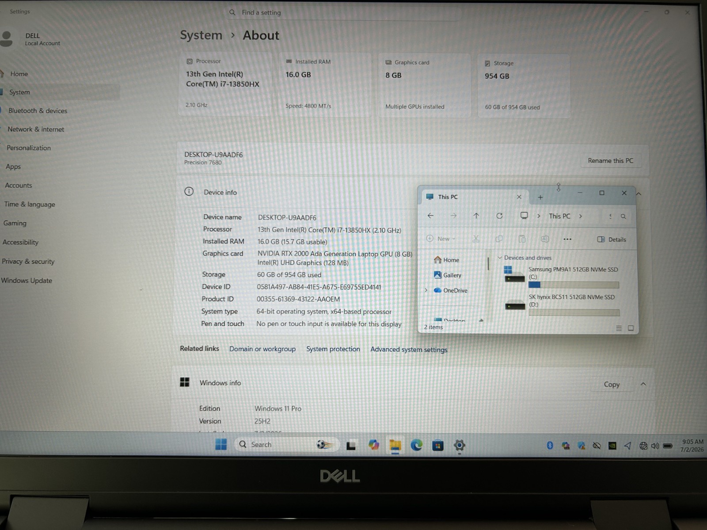Click Rename this PC button
Image resolution: width=707 pixels, height=530 pixels.
coord(610,161)
